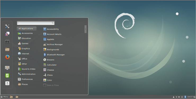Select All Applications category
This screenshot has height=99, width=196.
point(27,29)
